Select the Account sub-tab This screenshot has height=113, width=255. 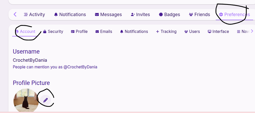tap(25, 31)
